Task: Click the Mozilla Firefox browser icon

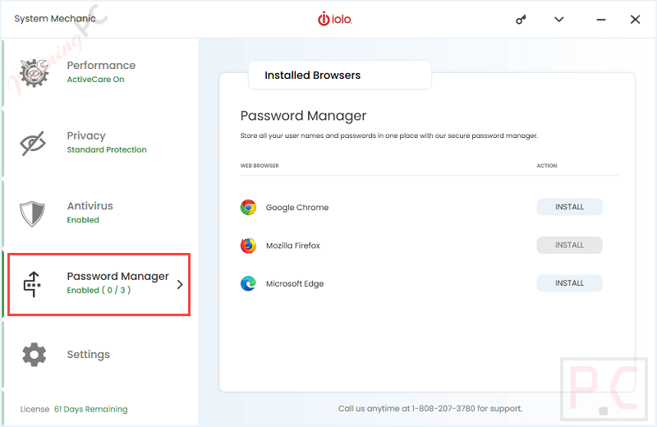Action: pos(248,246)
